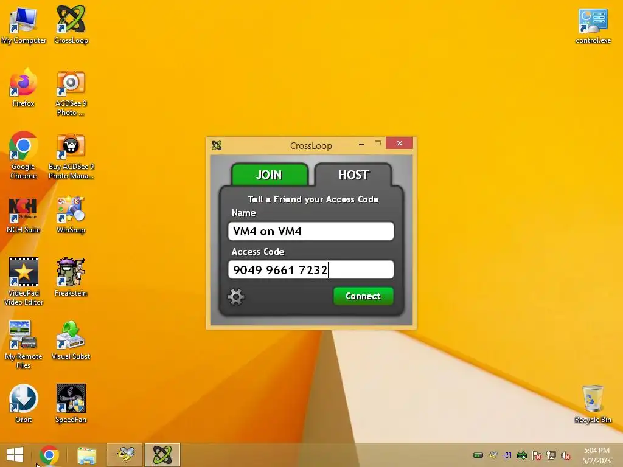Select the Visual Subst desktop icon
The image size is (623, 467).
(71, 341)
